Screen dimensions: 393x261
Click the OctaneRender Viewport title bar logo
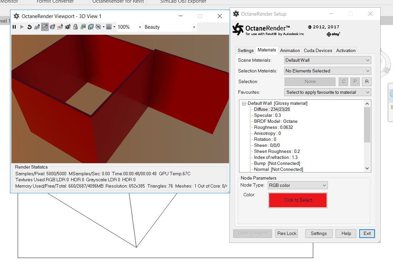[x=17, y=16]
